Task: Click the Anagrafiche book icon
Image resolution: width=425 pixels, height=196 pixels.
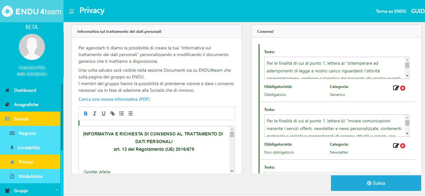Action: click(x=7, y=105)
